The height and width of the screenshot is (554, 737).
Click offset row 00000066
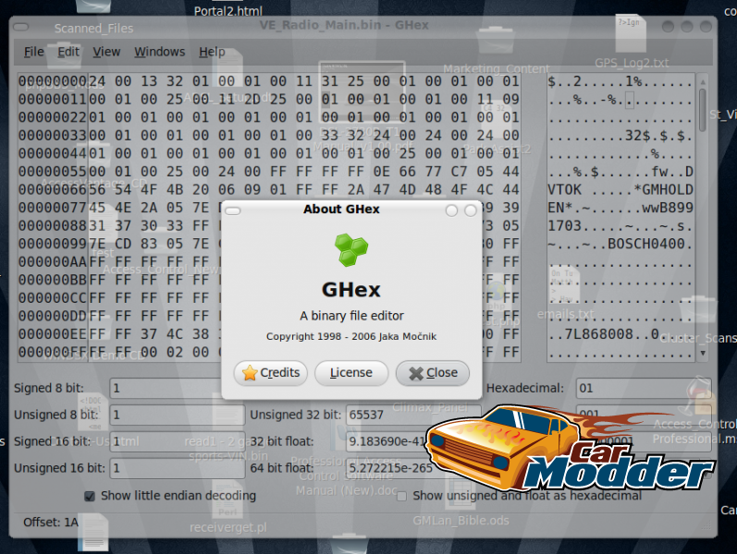(53, 189)
